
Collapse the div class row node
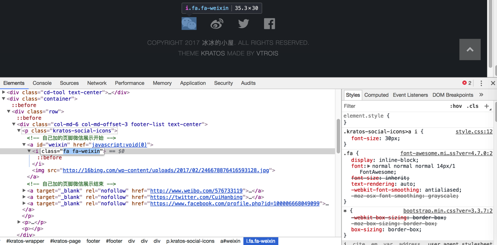[x=9, y=112]
